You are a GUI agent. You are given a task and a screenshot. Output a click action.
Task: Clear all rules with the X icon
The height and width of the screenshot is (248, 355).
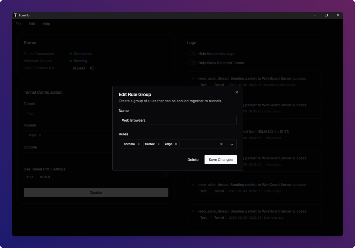[222, 144]
